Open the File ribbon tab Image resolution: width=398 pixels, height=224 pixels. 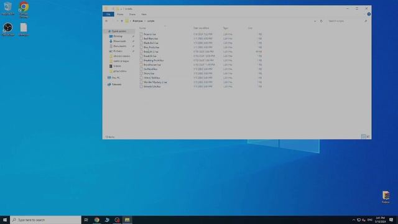(x=108, y=14)
